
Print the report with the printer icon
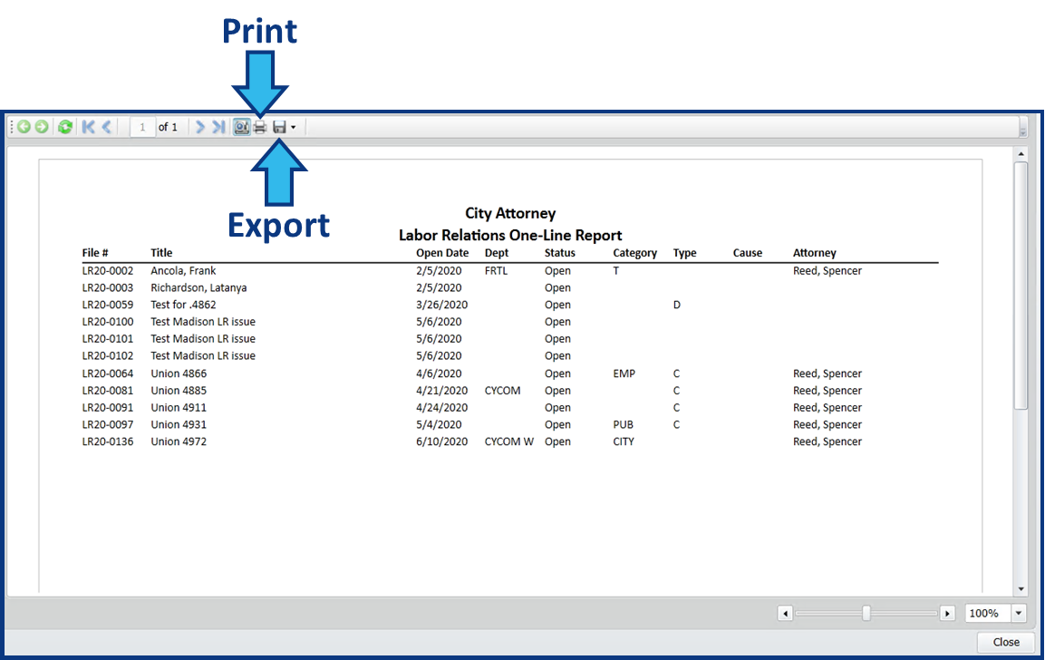coord(260,127)
